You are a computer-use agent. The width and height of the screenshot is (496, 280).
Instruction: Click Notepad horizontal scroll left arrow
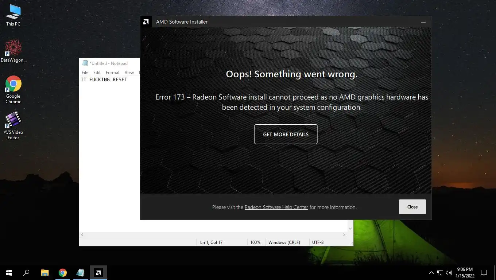pos(82,235)
